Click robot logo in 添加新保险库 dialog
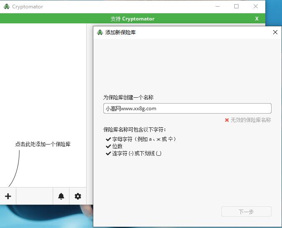282x228 pixels. [100, 32]
